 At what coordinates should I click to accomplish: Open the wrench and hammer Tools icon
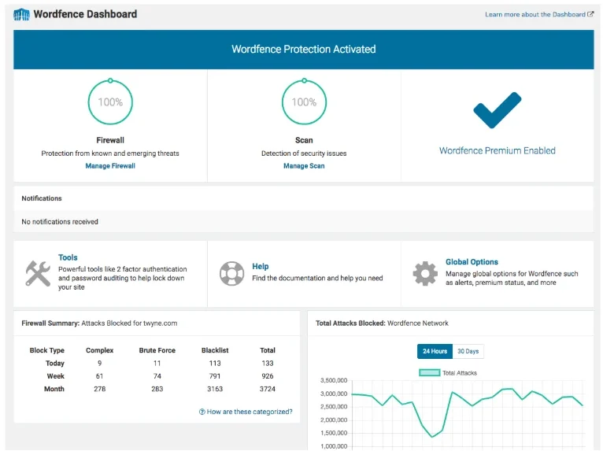38,273
